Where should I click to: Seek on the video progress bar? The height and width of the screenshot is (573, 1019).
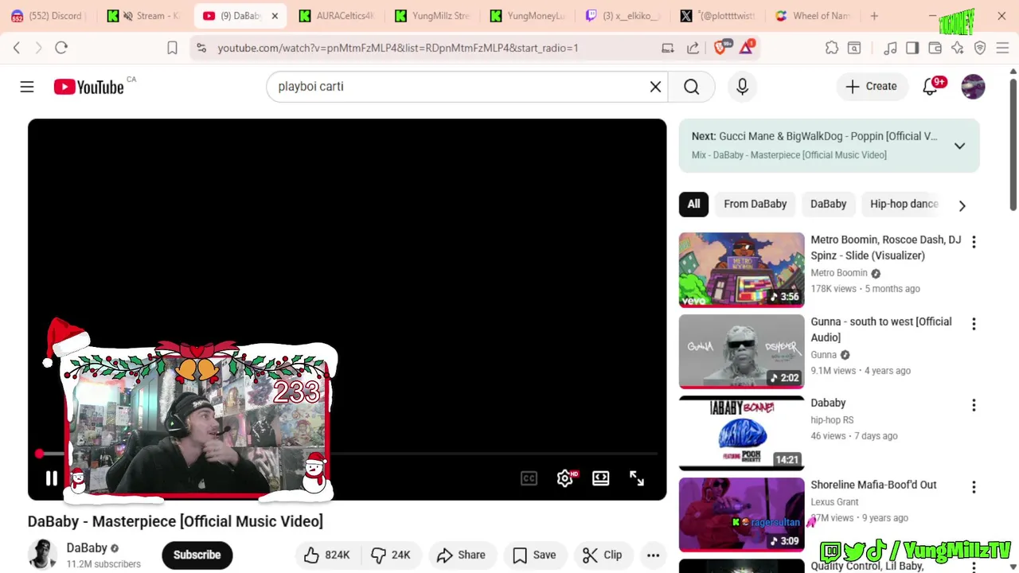347,454
